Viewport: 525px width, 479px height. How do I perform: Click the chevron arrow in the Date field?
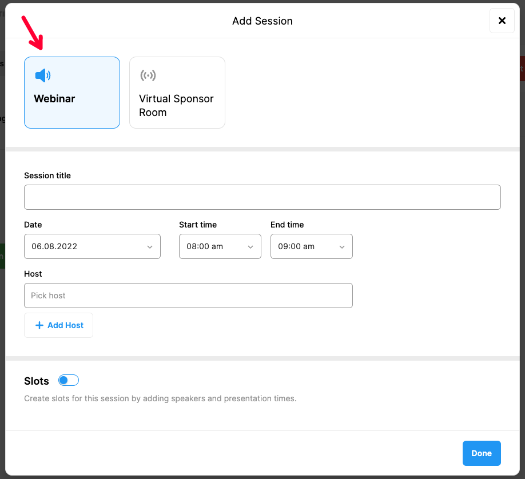point(150,247)
